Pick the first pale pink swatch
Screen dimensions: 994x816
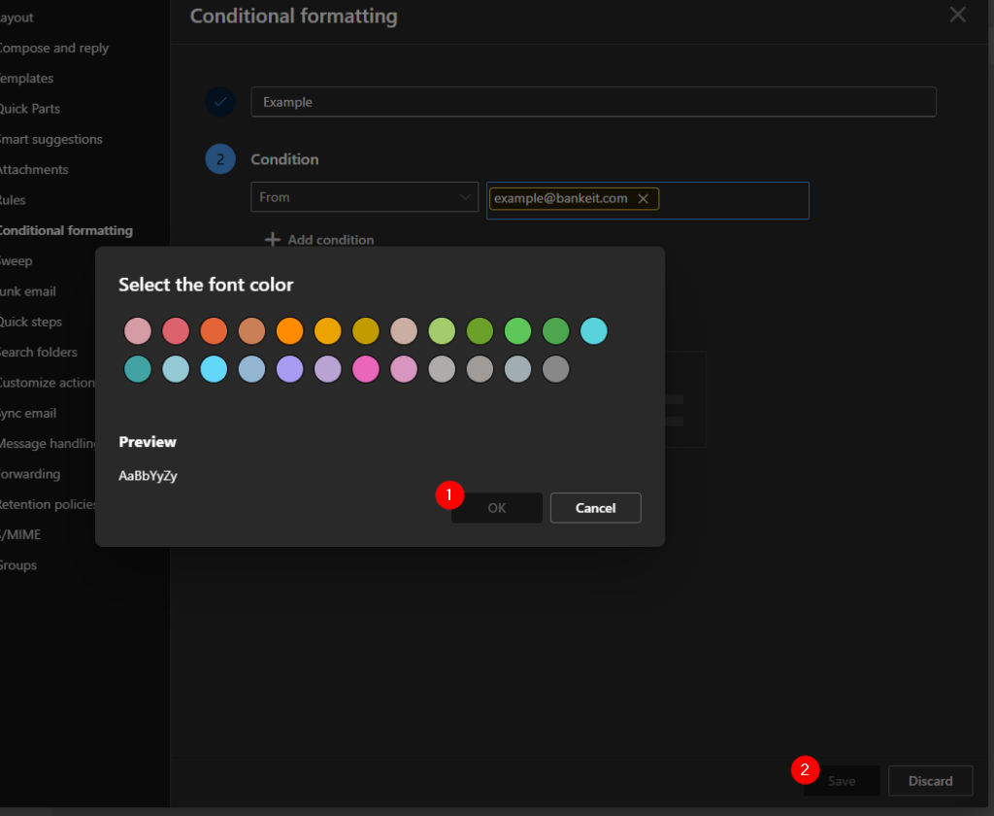138,331
